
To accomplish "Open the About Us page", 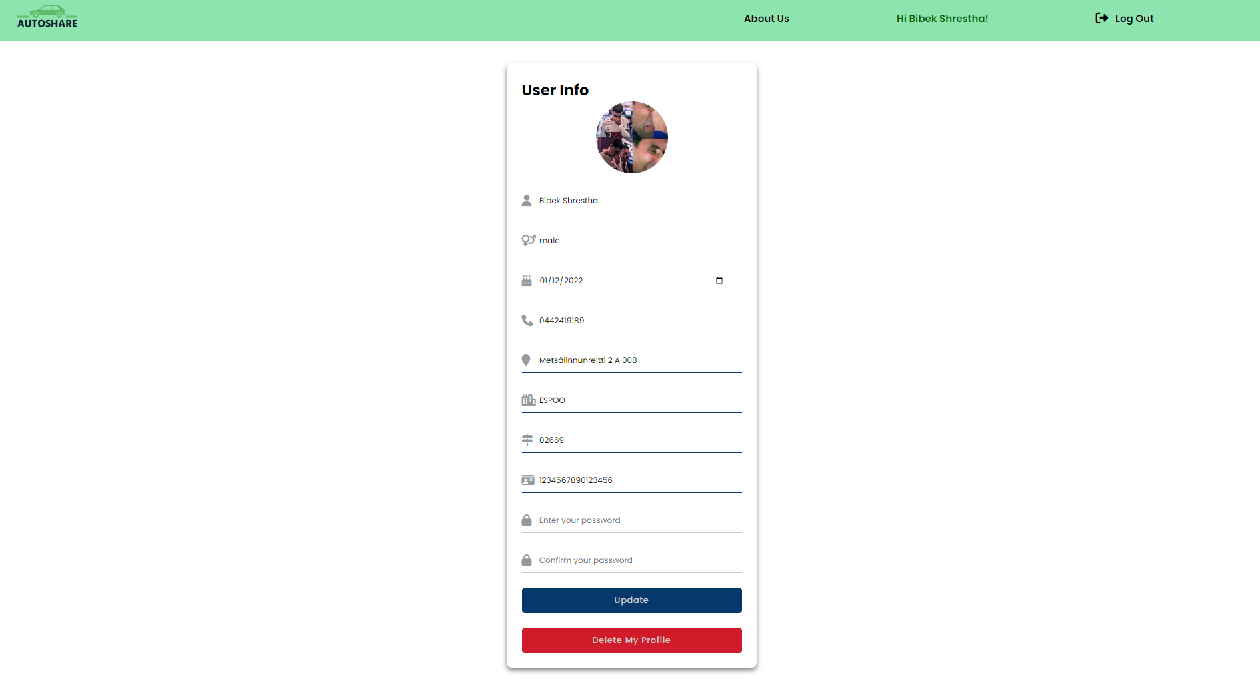I will tap(767, 19).
